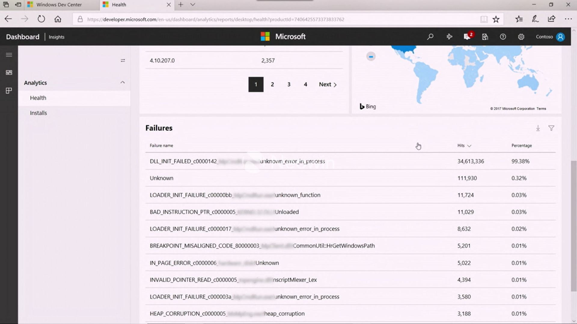Screen dimensions: 577x324
Task: Click the help question mark icon
Action: [503, 37]
